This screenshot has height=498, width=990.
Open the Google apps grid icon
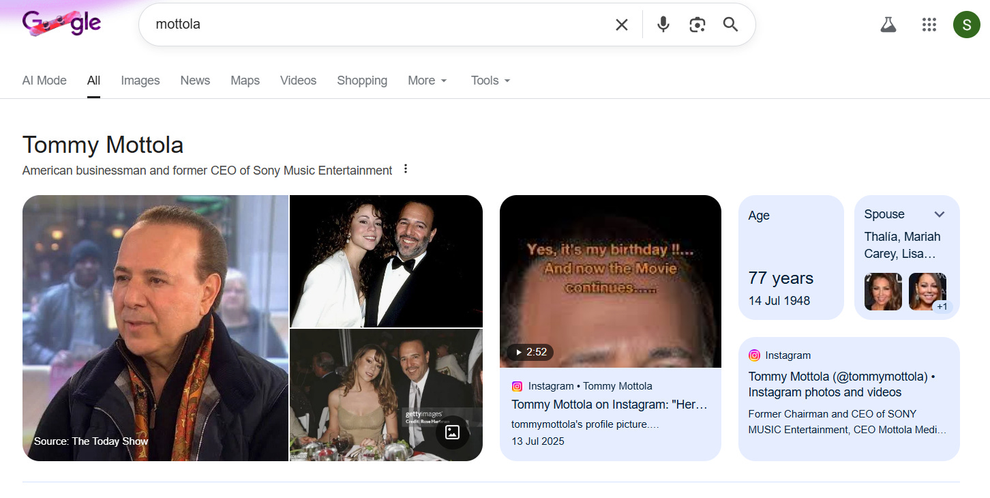pos(929,25)
